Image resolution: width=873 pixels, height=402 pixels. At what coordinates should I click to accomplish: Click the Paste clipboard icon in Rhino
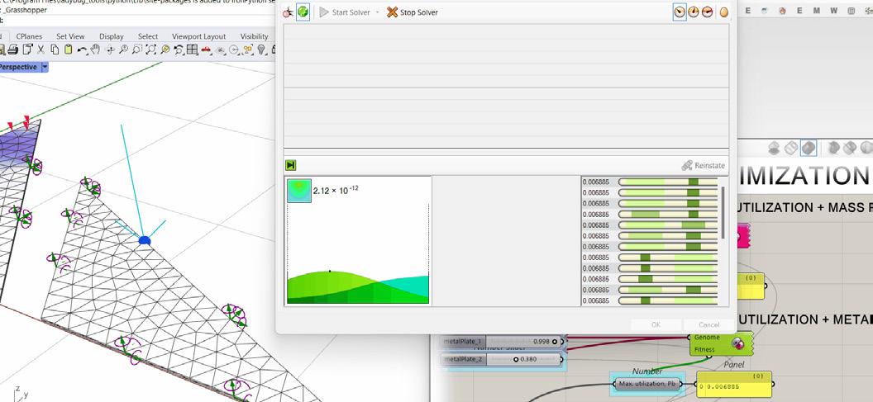[x=68, y=50]
